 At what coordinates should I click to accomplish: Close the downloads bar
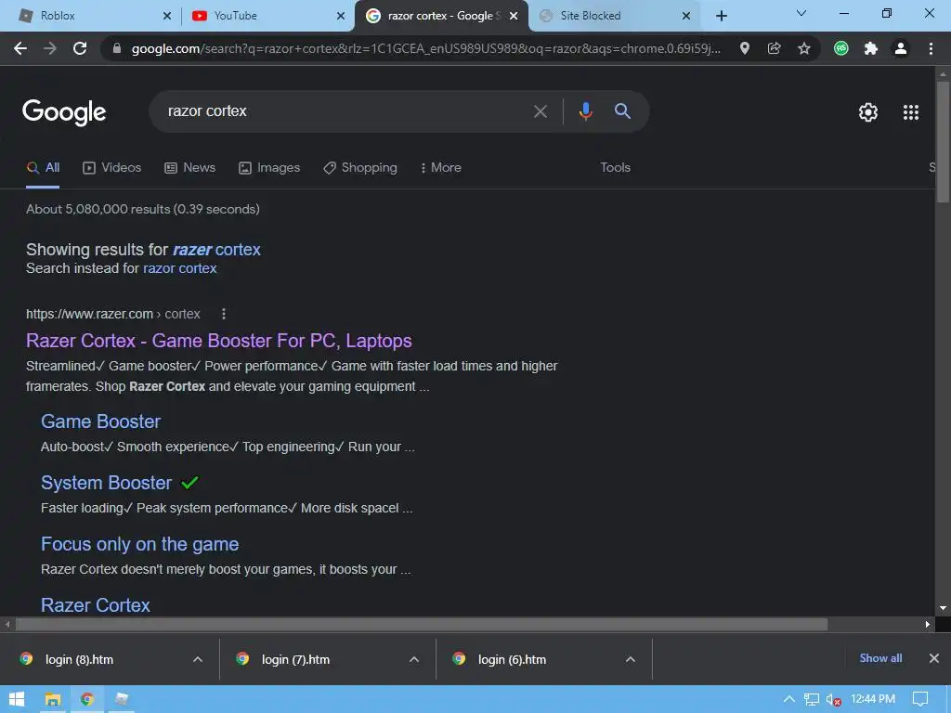[x=934, y=658]
